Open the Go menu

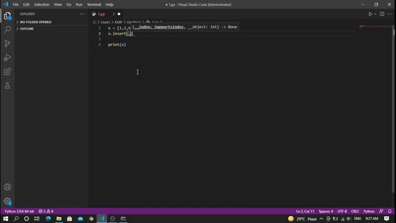pyautogui.click(x=69, y=4)
